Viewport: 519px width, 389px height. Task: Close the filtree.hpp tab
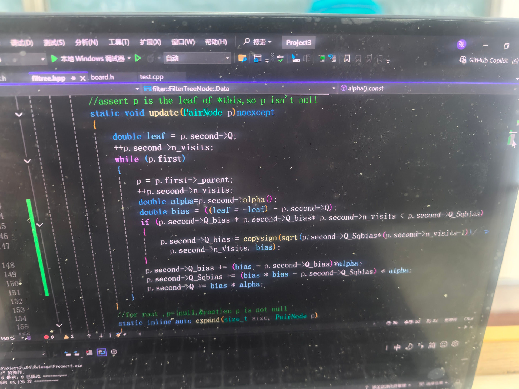click(83, 78)
